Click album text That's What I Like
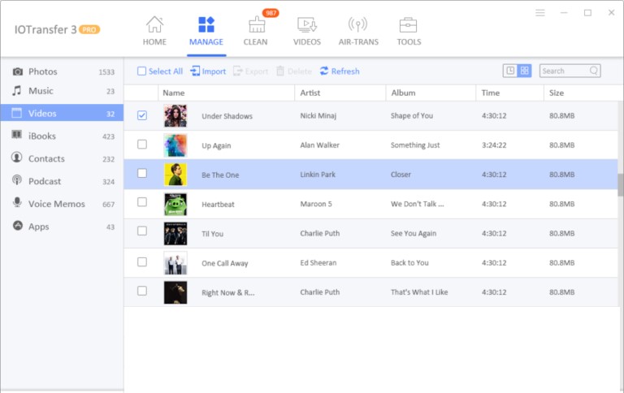Screen dimensions: 624x393 pyautogui.click(x=419, y=292)
